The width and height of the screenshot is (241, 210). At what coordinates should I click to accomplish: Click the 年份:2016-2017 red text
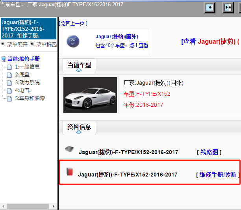[x=143, y=105]
